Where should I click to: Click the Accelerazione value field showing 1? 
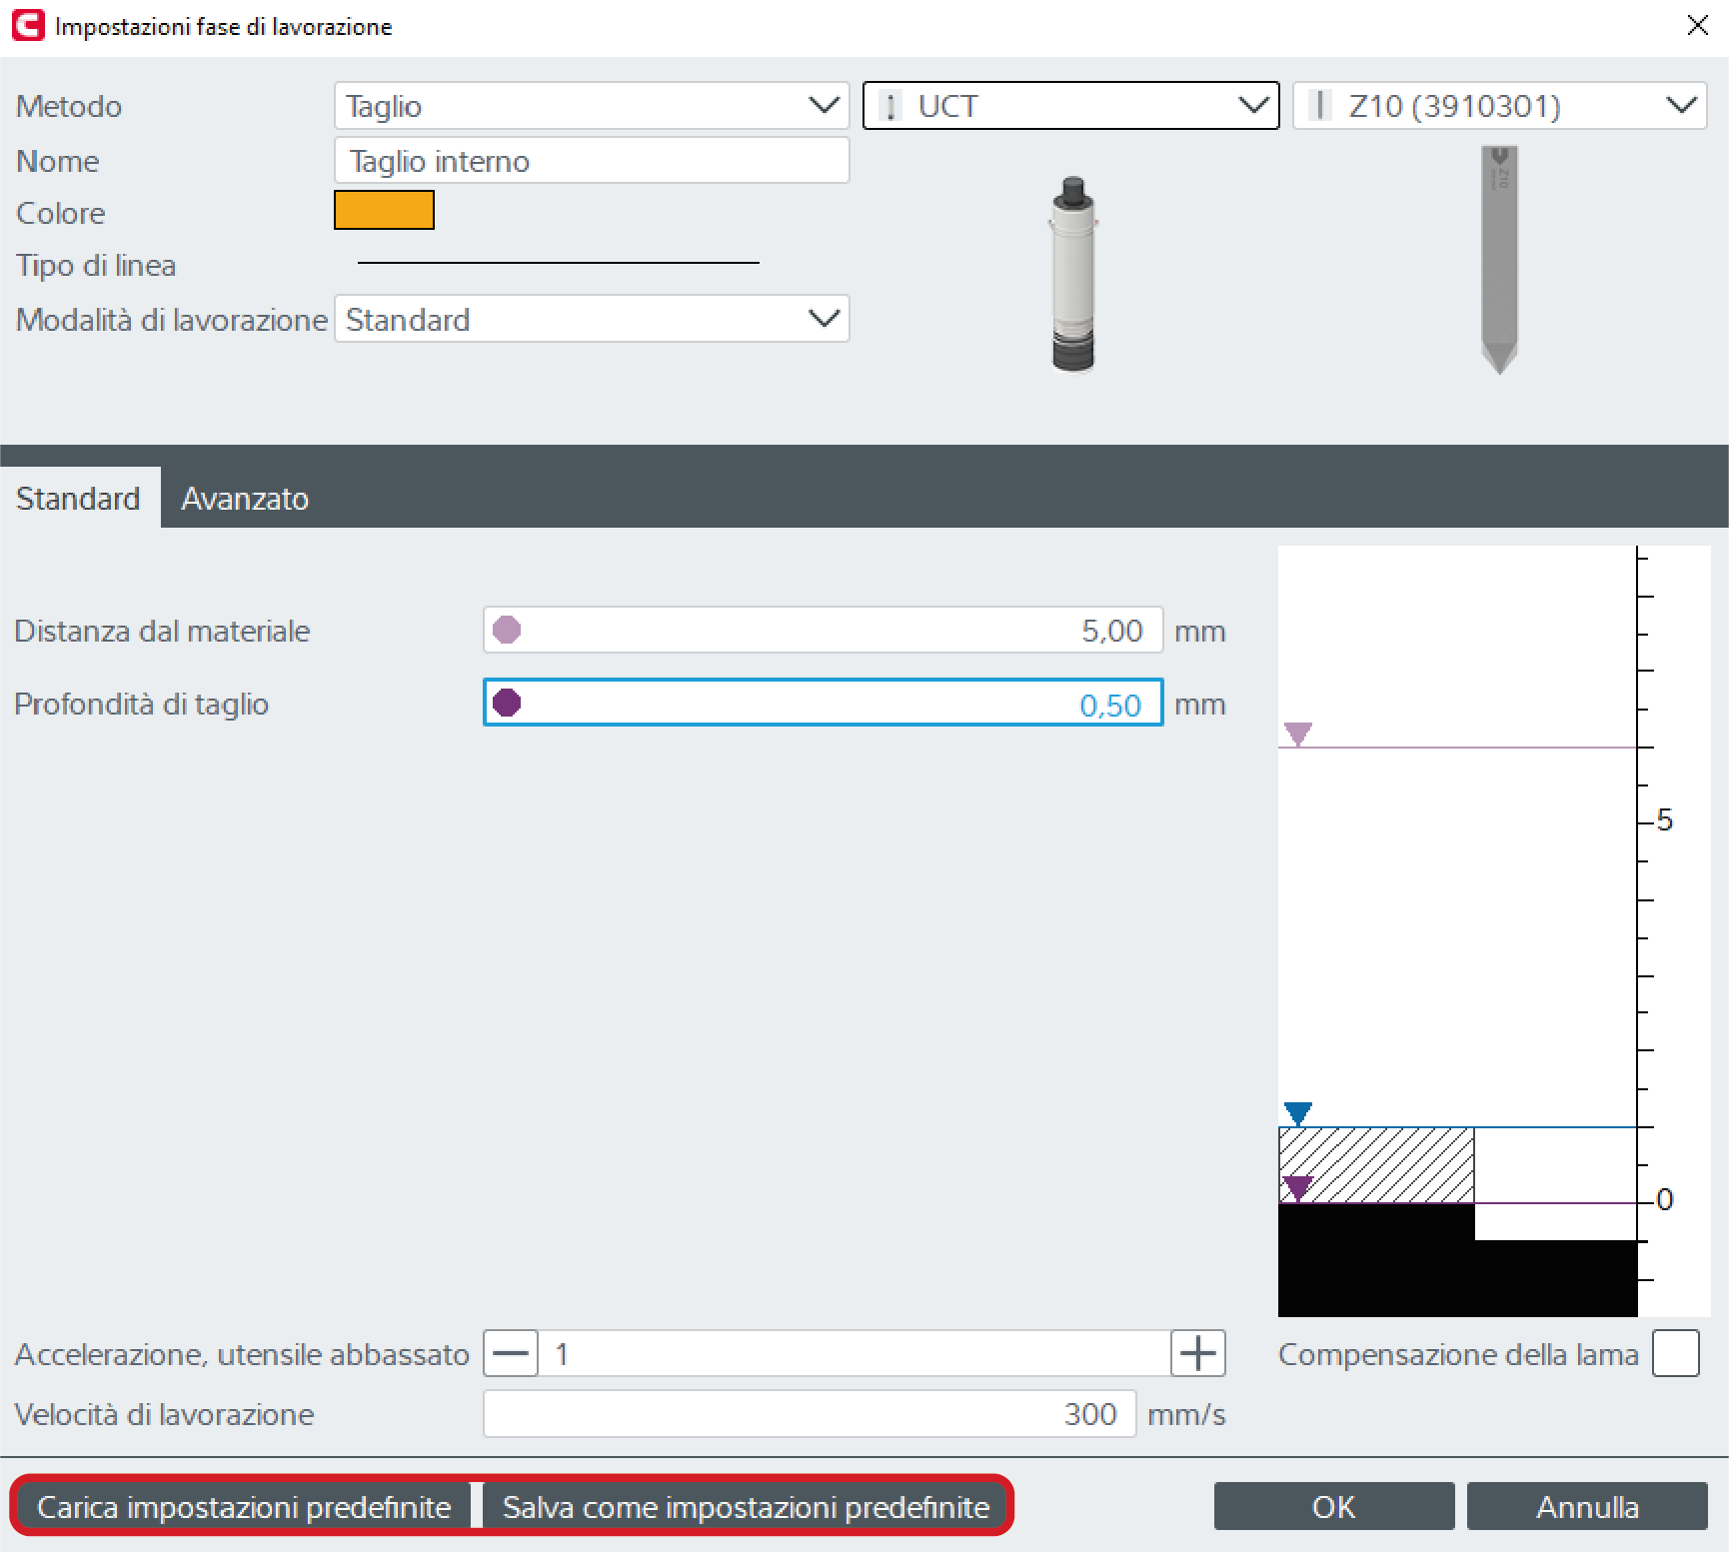[855, 1353]
